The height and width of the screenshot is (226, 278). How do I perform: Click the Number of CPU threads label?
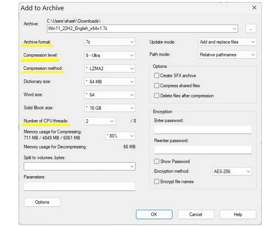pyautogui.click(x=46, y=121)
